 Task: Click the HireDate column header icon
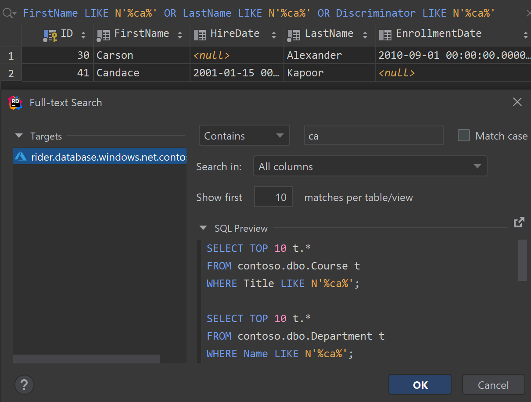pyautogui.click(x=200, y=35)
